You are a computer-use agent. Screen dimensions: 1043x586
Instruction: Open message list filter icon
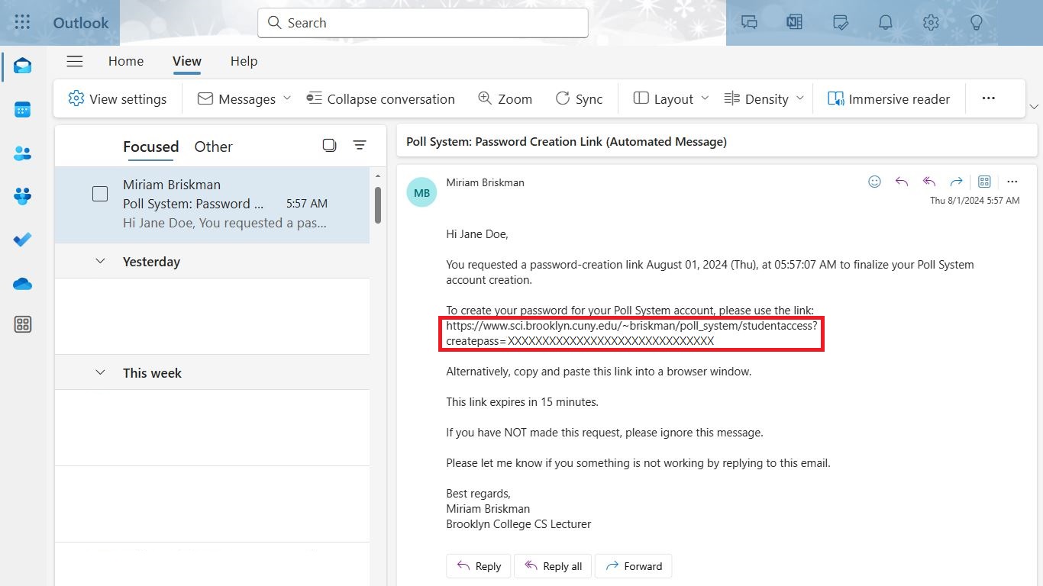pyautogui.click(x=360, y=145)
